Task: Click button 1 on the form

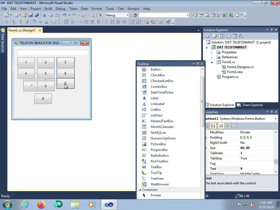Action: (26, 62)
